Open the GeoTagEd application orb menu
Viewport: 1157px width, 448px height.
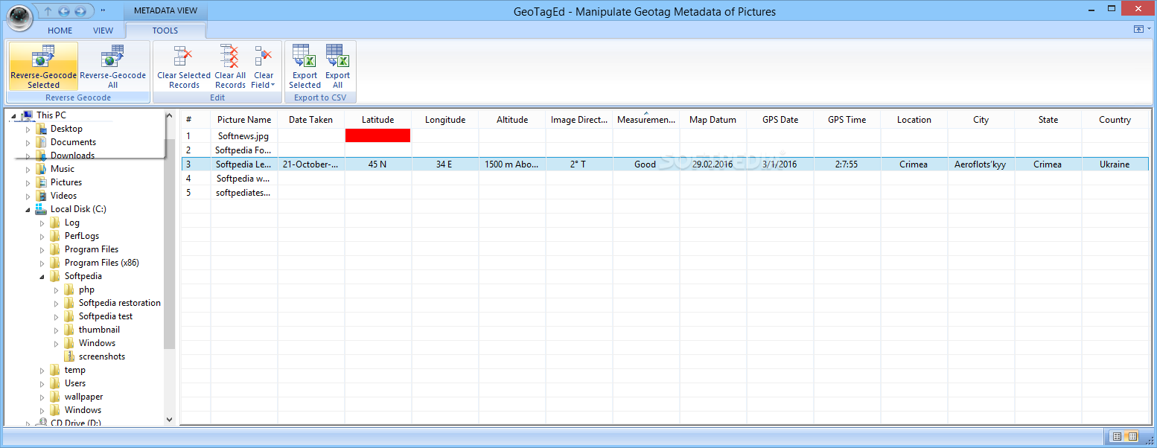point(18,18)
